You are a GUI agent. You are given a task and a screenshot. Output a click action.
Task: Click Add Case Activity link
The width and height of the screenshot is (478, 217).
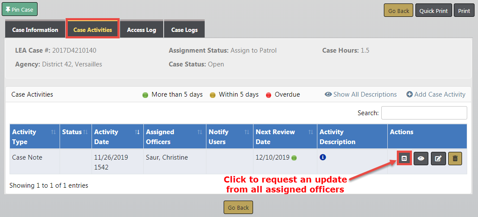point(436,94)
